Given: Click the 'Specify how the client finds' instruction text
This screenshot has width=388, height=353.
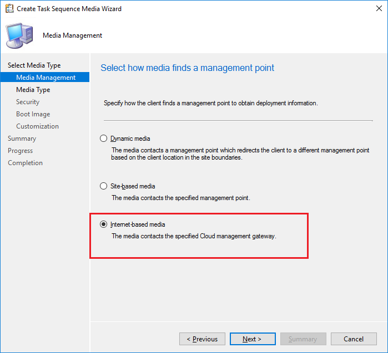Looking at the screenshot, I should [x=211, y=103].
